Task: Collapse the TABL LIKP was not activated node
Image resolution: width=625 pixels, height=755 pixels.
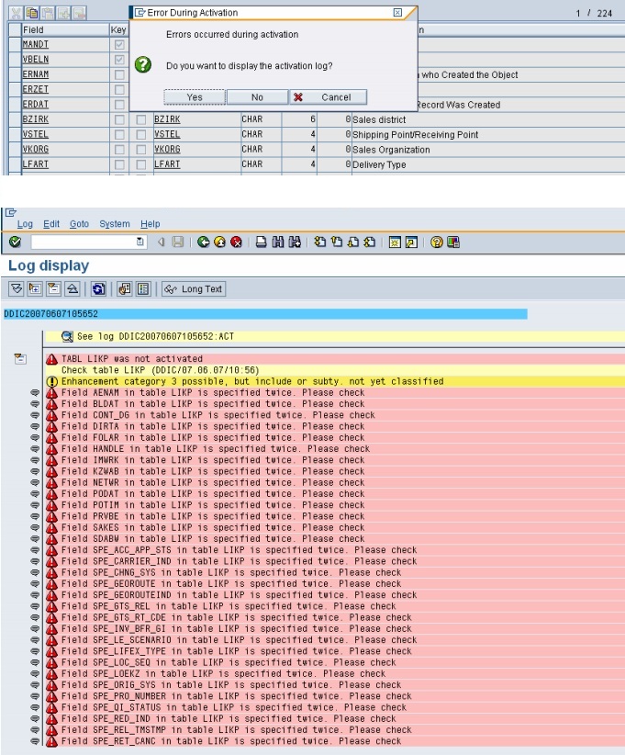Action: 20,359
